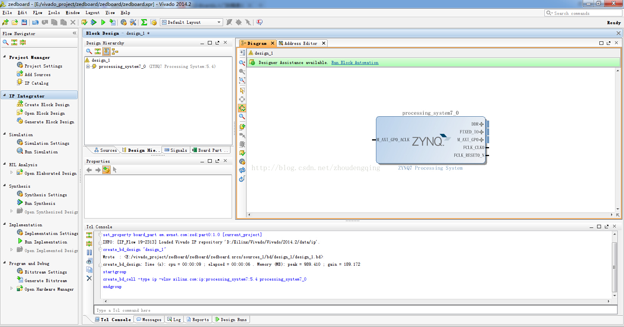The height and width of the screenshot is (327, 624).
Task: Pause the Tcl Console output
Action: tap(89, 252)
